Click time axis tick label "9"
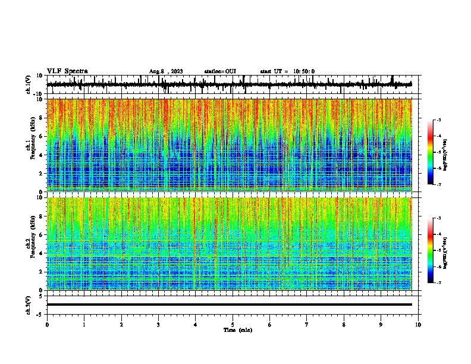 (381, 325)
